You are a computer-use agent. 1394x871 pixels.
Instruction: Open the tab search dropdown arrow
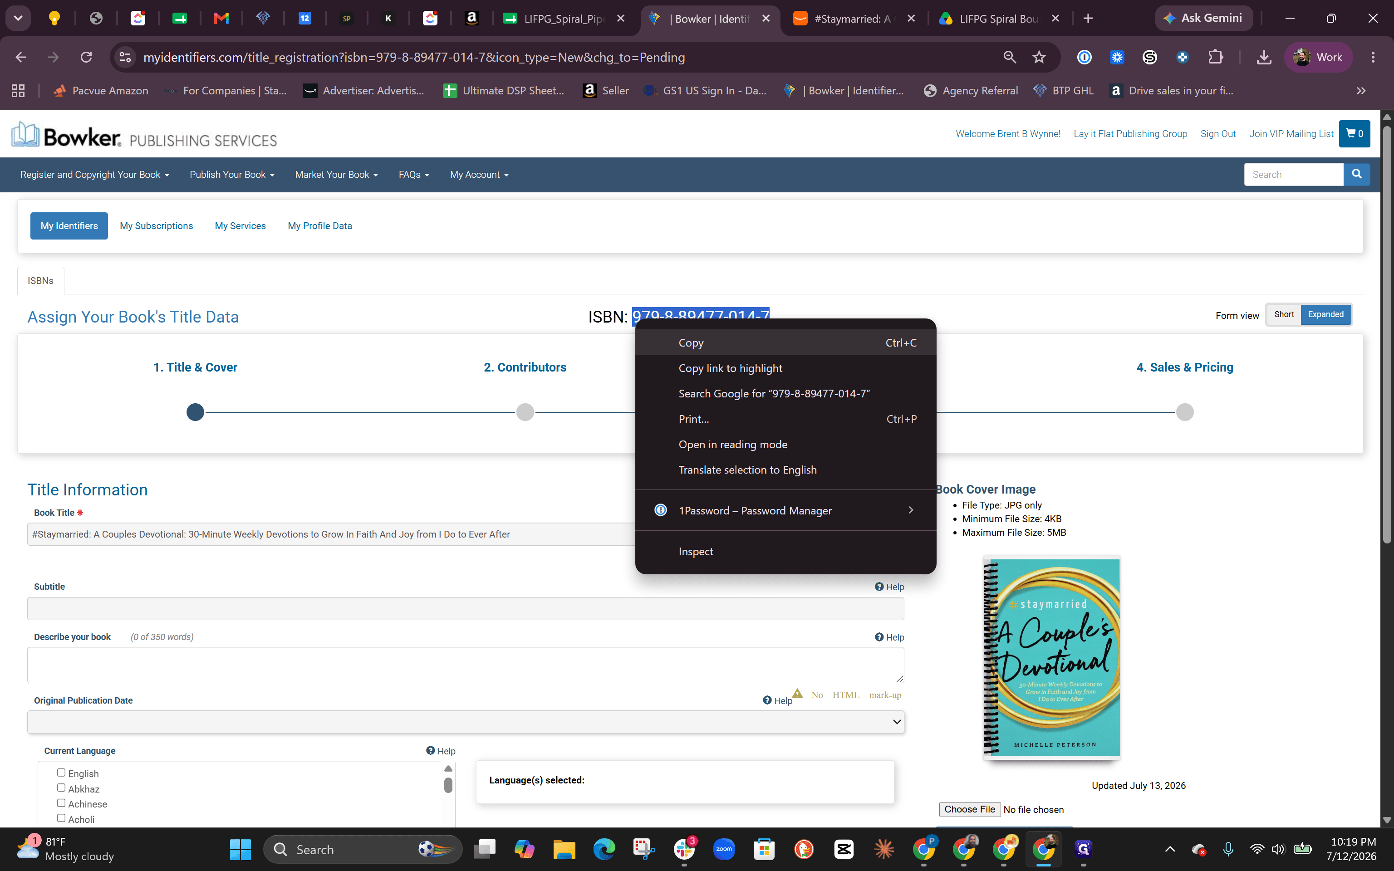tap(19, 19)
